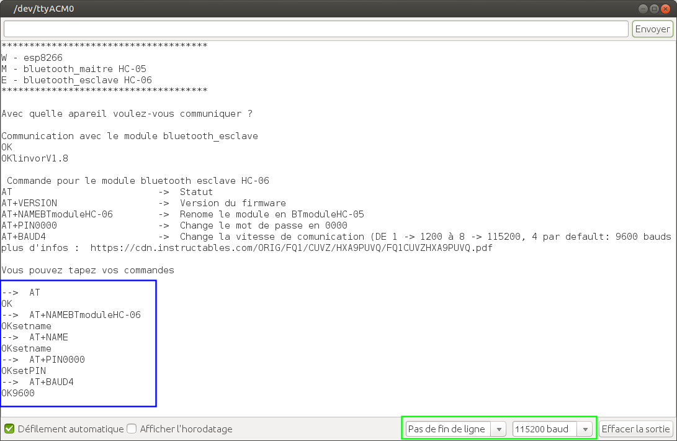Viewport: 677px width, 441px height.
Task: Click the OKlinvorV1.8 response line
Action: pyautogui.click(x=35, y=158)
